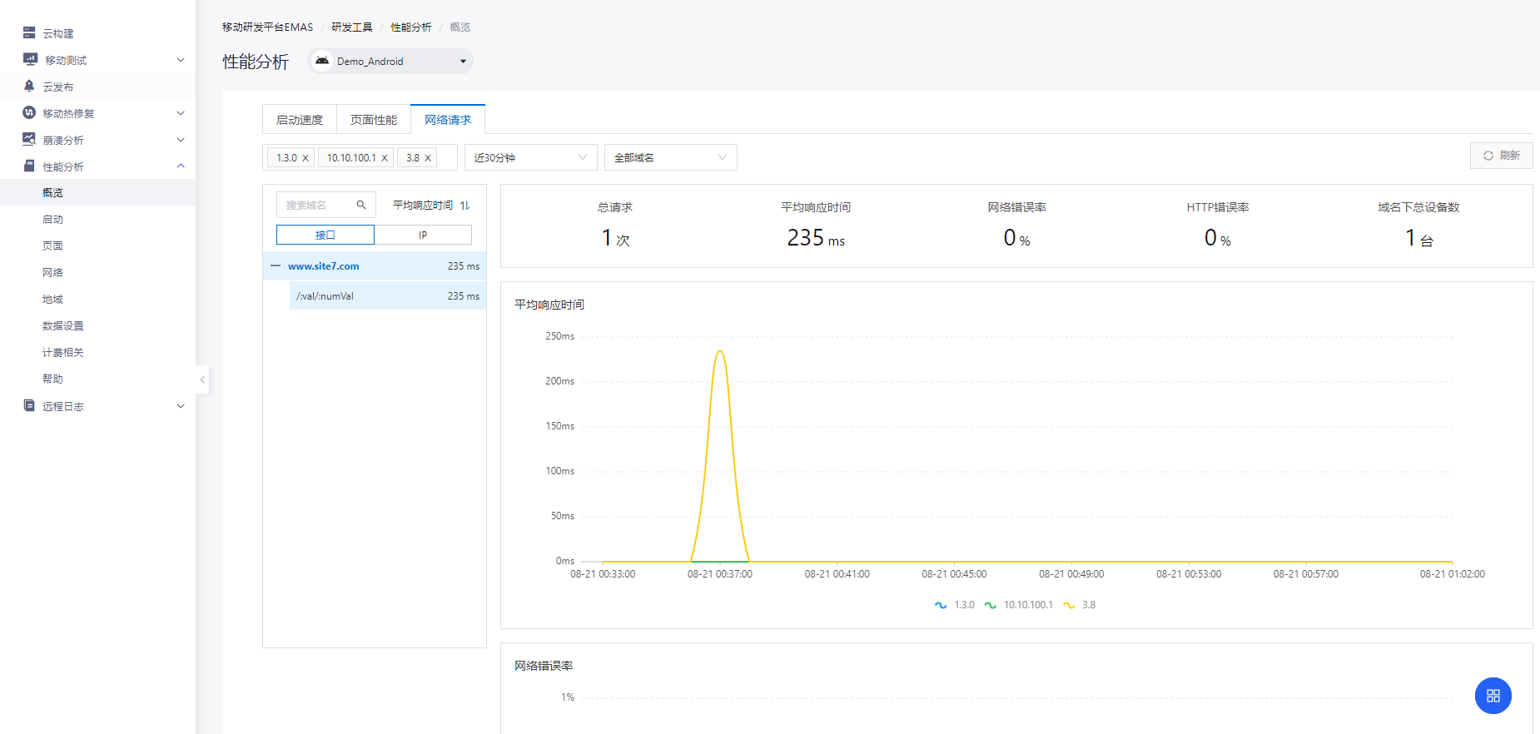Collapse the 性能分析 menu chevron

pyautogui.click(x=181, y=166)
